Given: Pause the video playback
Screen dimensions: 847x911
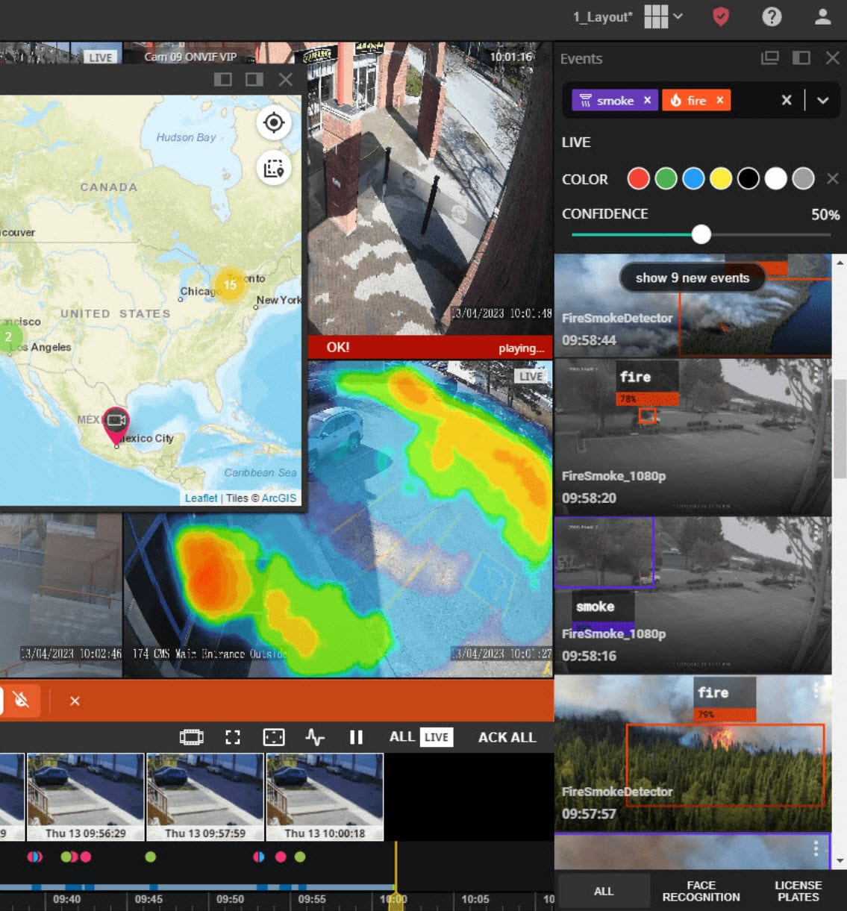Looking at the screenshot, I should pyautogui.click(x=356, y=737).
